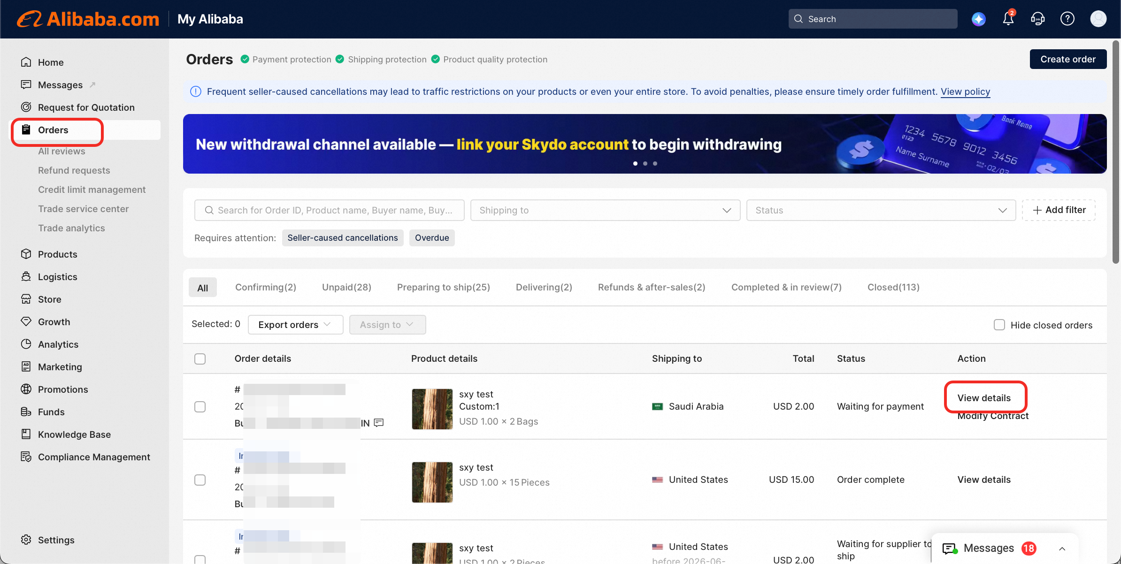Switch to the All orders tab
This screenshot has height=564, width=1121.
pyautogui.click(x=203, y=288)
